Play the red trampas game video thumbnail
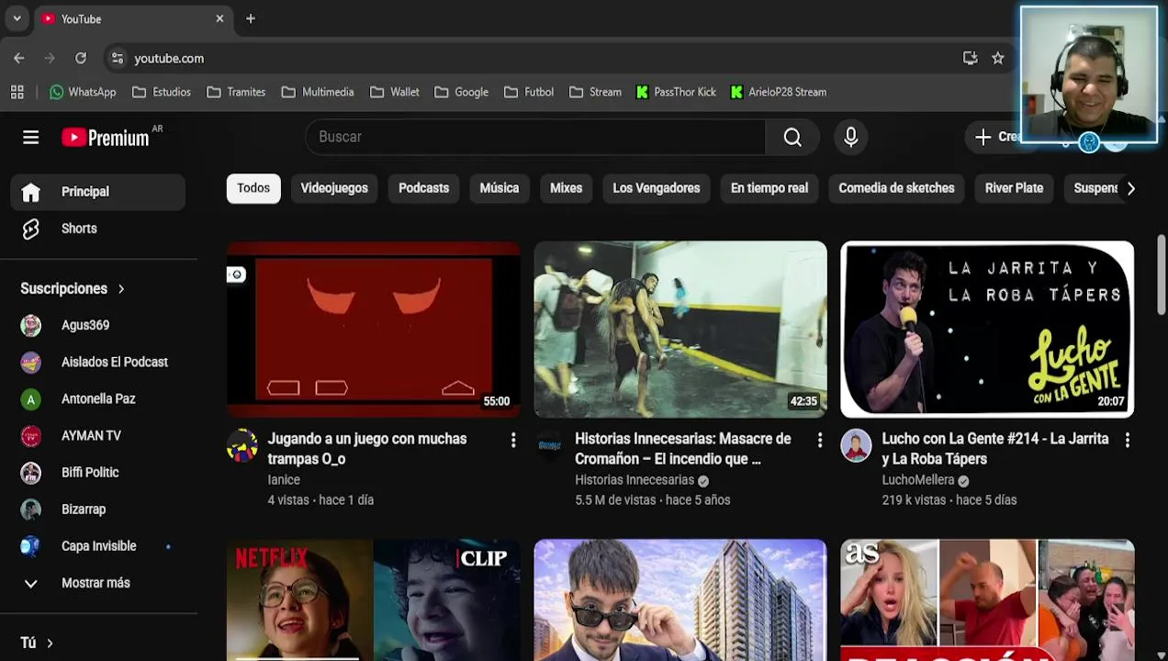This screenshot has width=1168, height=661. [x=374, y=330]
